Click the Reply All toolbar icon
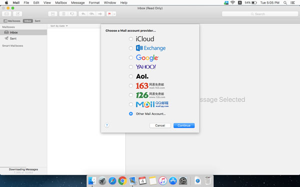Image resolution: width=300 pixels, height=187 pixels. (x=91, y=14)
